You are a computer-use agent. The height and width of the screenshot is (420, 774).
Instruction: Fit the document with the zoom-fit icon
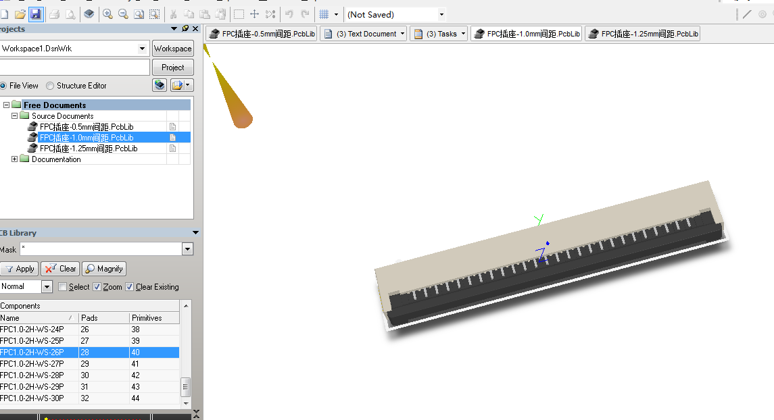139,14
